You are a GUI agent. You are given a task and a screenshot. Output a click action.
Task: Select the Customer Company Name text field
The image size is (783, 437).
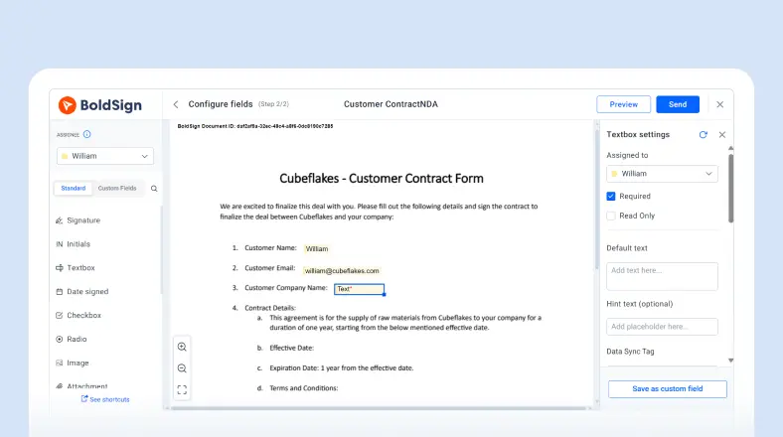359,289
